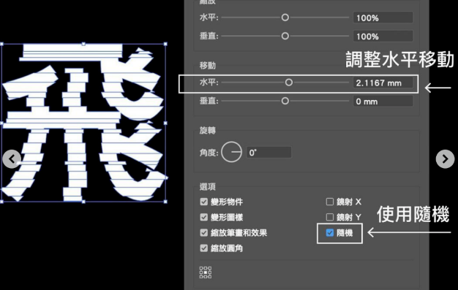Enable the 鏡射 Y checkbox
This screenshot has width=458, height=290.
tap(330, 217)
